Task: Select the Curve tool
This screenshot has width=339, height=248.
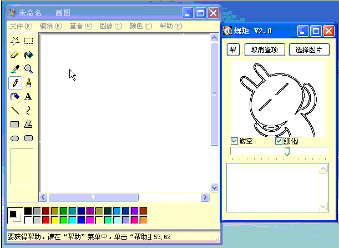Action: pyautogui.click(x=28, y=111)
